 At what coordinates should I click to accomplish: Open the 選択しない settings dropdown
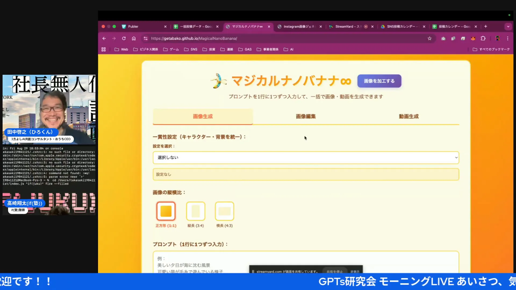306,157
